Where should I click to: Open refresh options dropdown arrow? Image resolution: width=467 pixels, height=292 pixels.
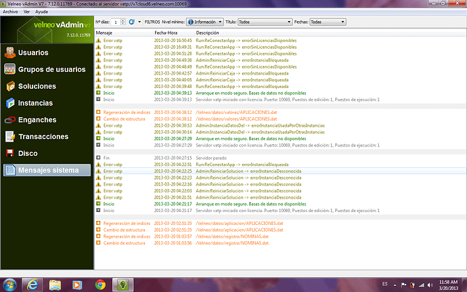pyautogui.click(x=139, y=22)
